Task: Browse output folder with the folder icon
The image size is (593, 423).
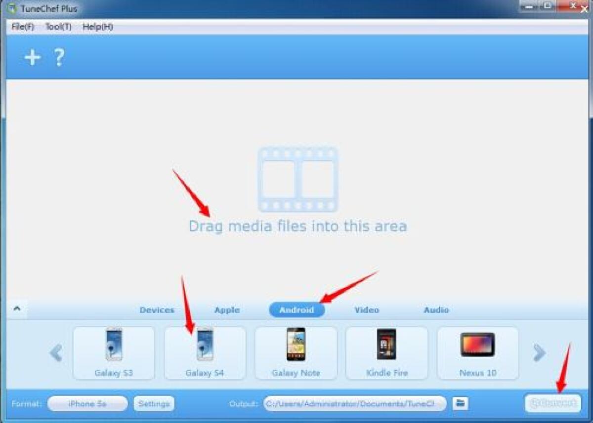Action: pyautogui.click(x=461, y=403)
